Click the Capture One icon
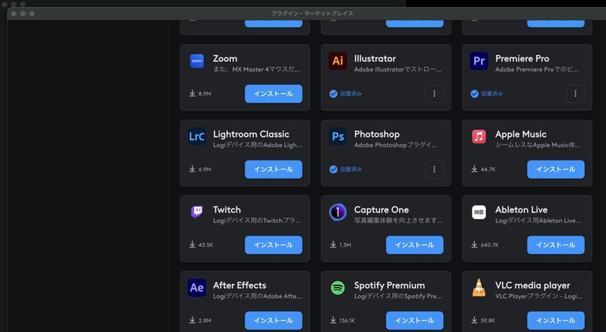Image resolution: width=606 pixels, height=332 pixels. (338, 212)
